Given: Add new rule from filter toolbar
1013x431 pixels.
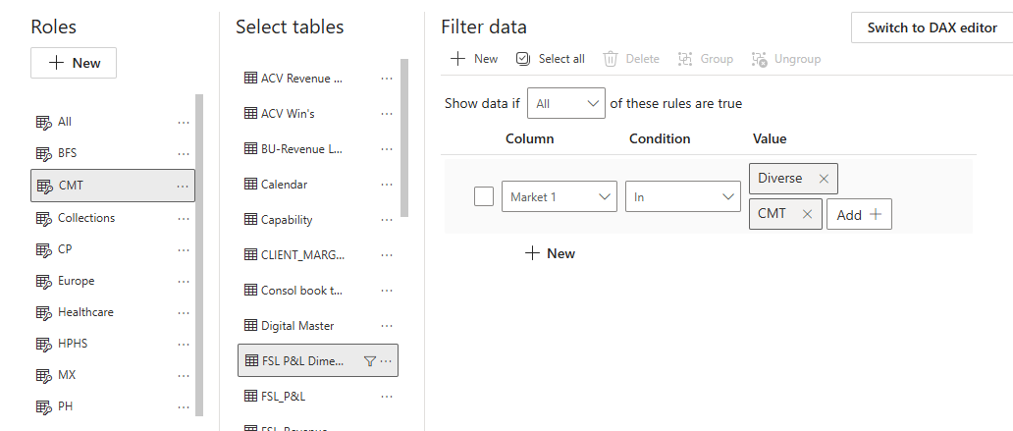Looking at the screenshot, I should [474, 59].
